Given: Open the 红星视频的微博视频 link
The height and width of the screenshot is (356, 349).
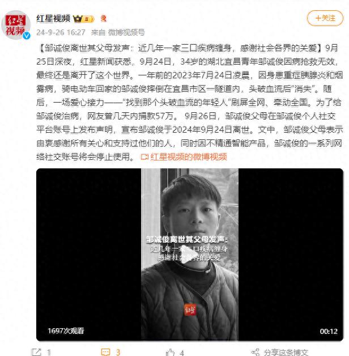Looking at the screenshot, I should (184, 157).
